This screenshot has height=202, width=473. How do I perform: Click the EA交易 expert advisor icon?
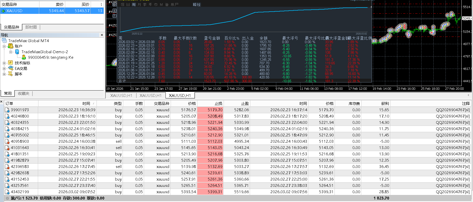tap(11, 68)
